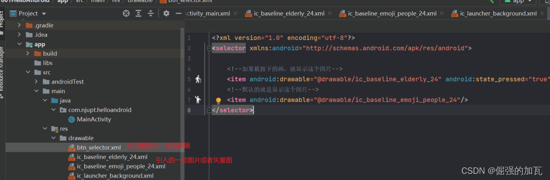Select btn_selector.xml in the drawable folder
The height and width of the screenshot is (180, 550).
98,148
